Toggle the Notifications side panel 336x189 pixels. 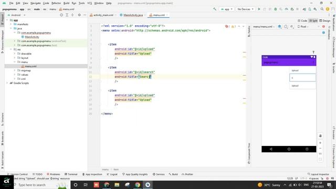334,23
